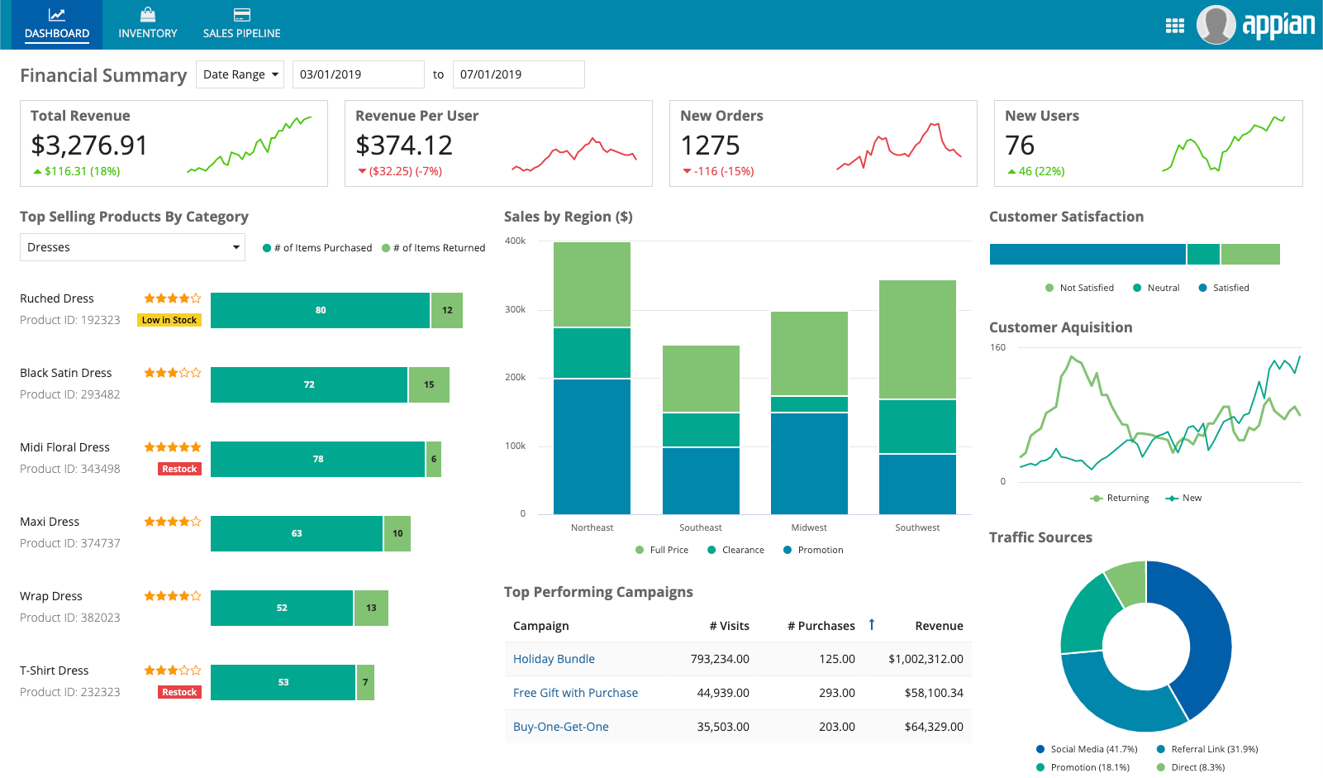Click Ruched Dress purchased bar 80
Screen dimensions: 1323x778
pos(321,310)
